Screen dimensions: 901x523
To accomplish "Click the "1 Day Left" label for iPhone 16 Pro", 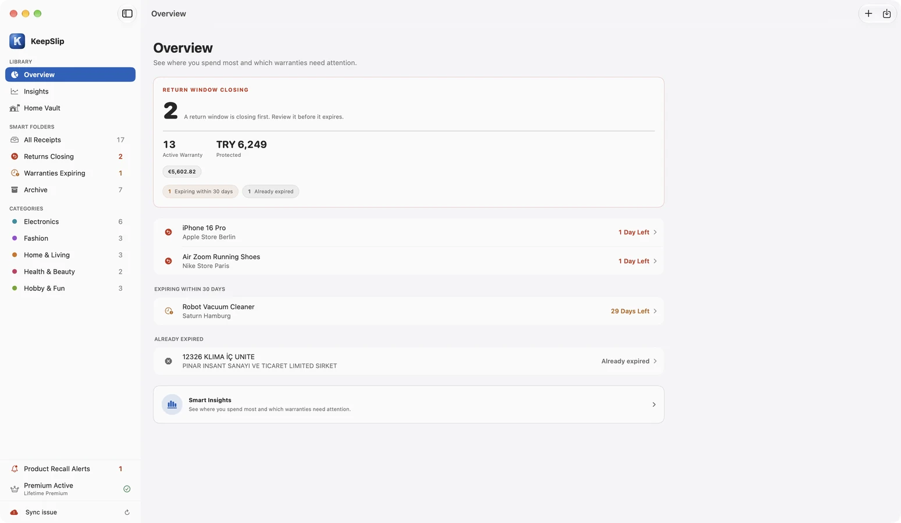I will point(634,232).
